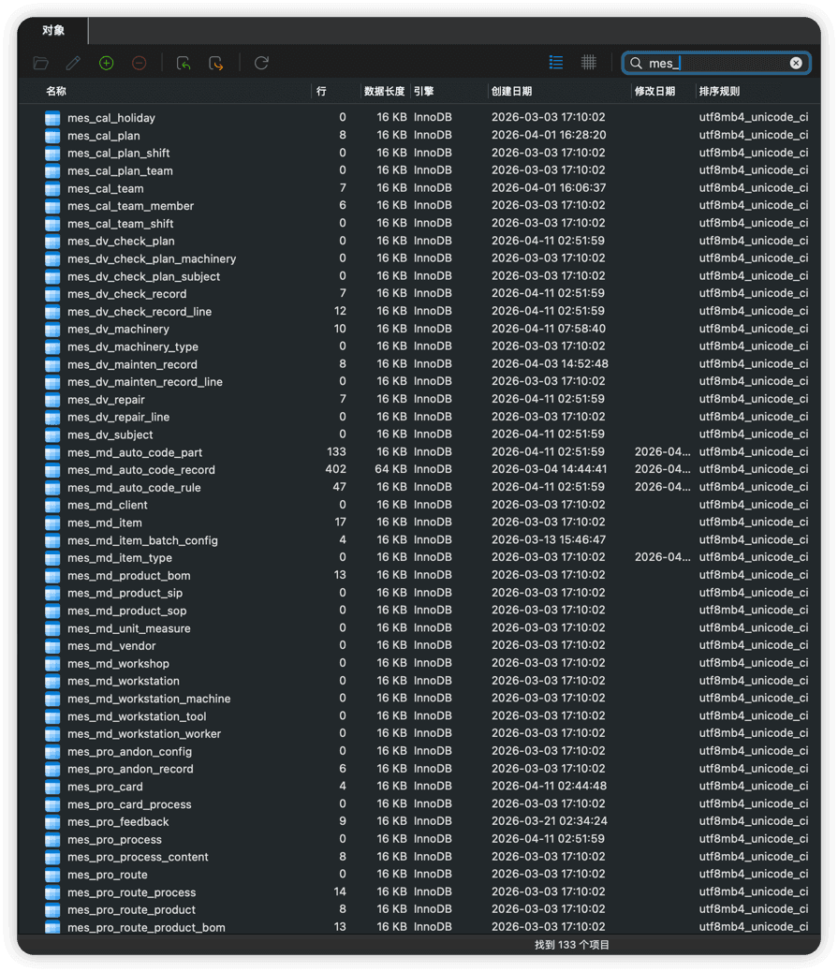Sort by the 创建日期 column header

click(511, 91)
